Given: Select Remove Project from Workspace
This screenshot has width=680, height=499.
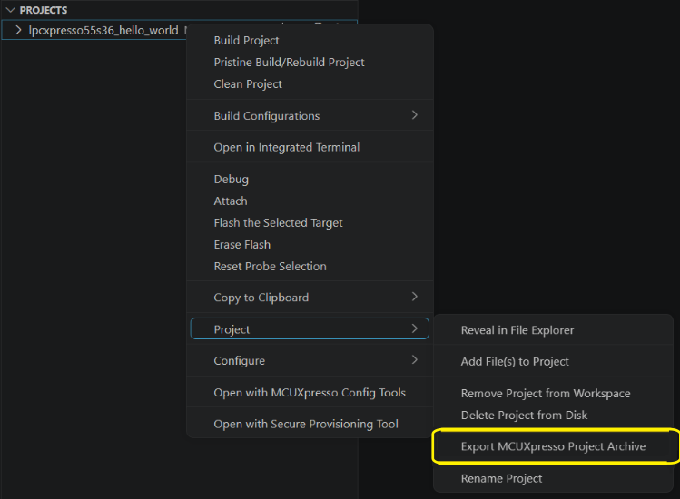Looking at the screenshot, I should click(x=554, y=393).
